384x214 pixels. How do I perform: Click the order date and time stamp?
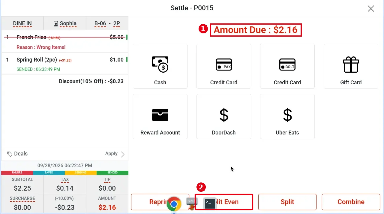coord(65,165)
